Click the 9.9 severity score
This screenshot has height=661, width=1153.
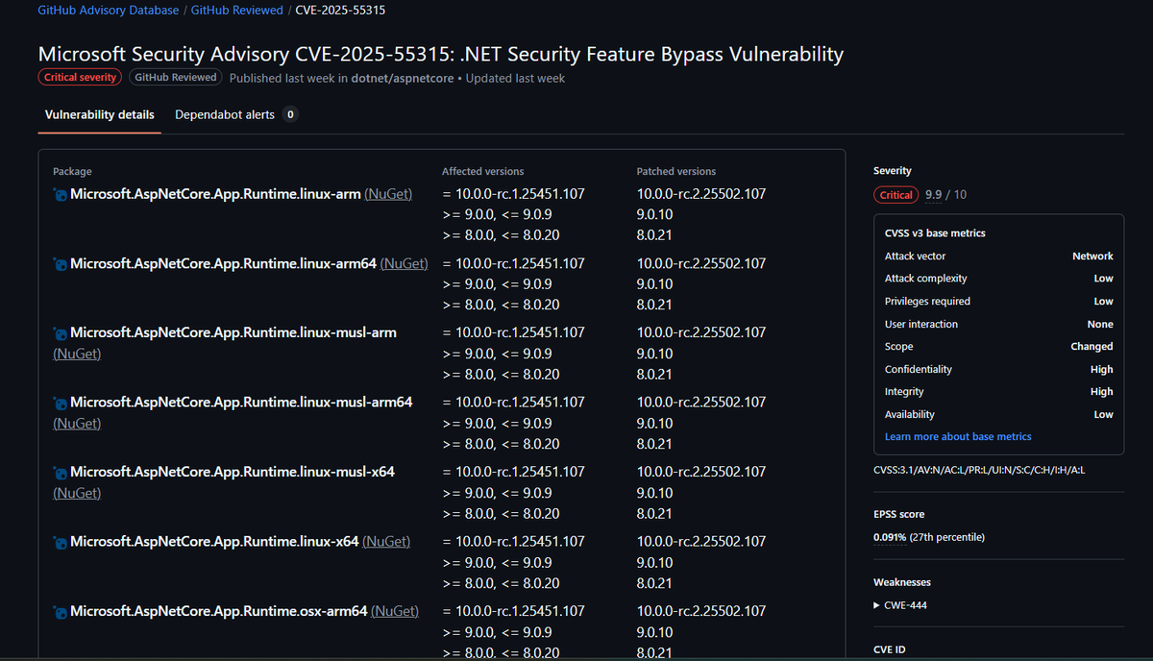click(x=934, y=195)
